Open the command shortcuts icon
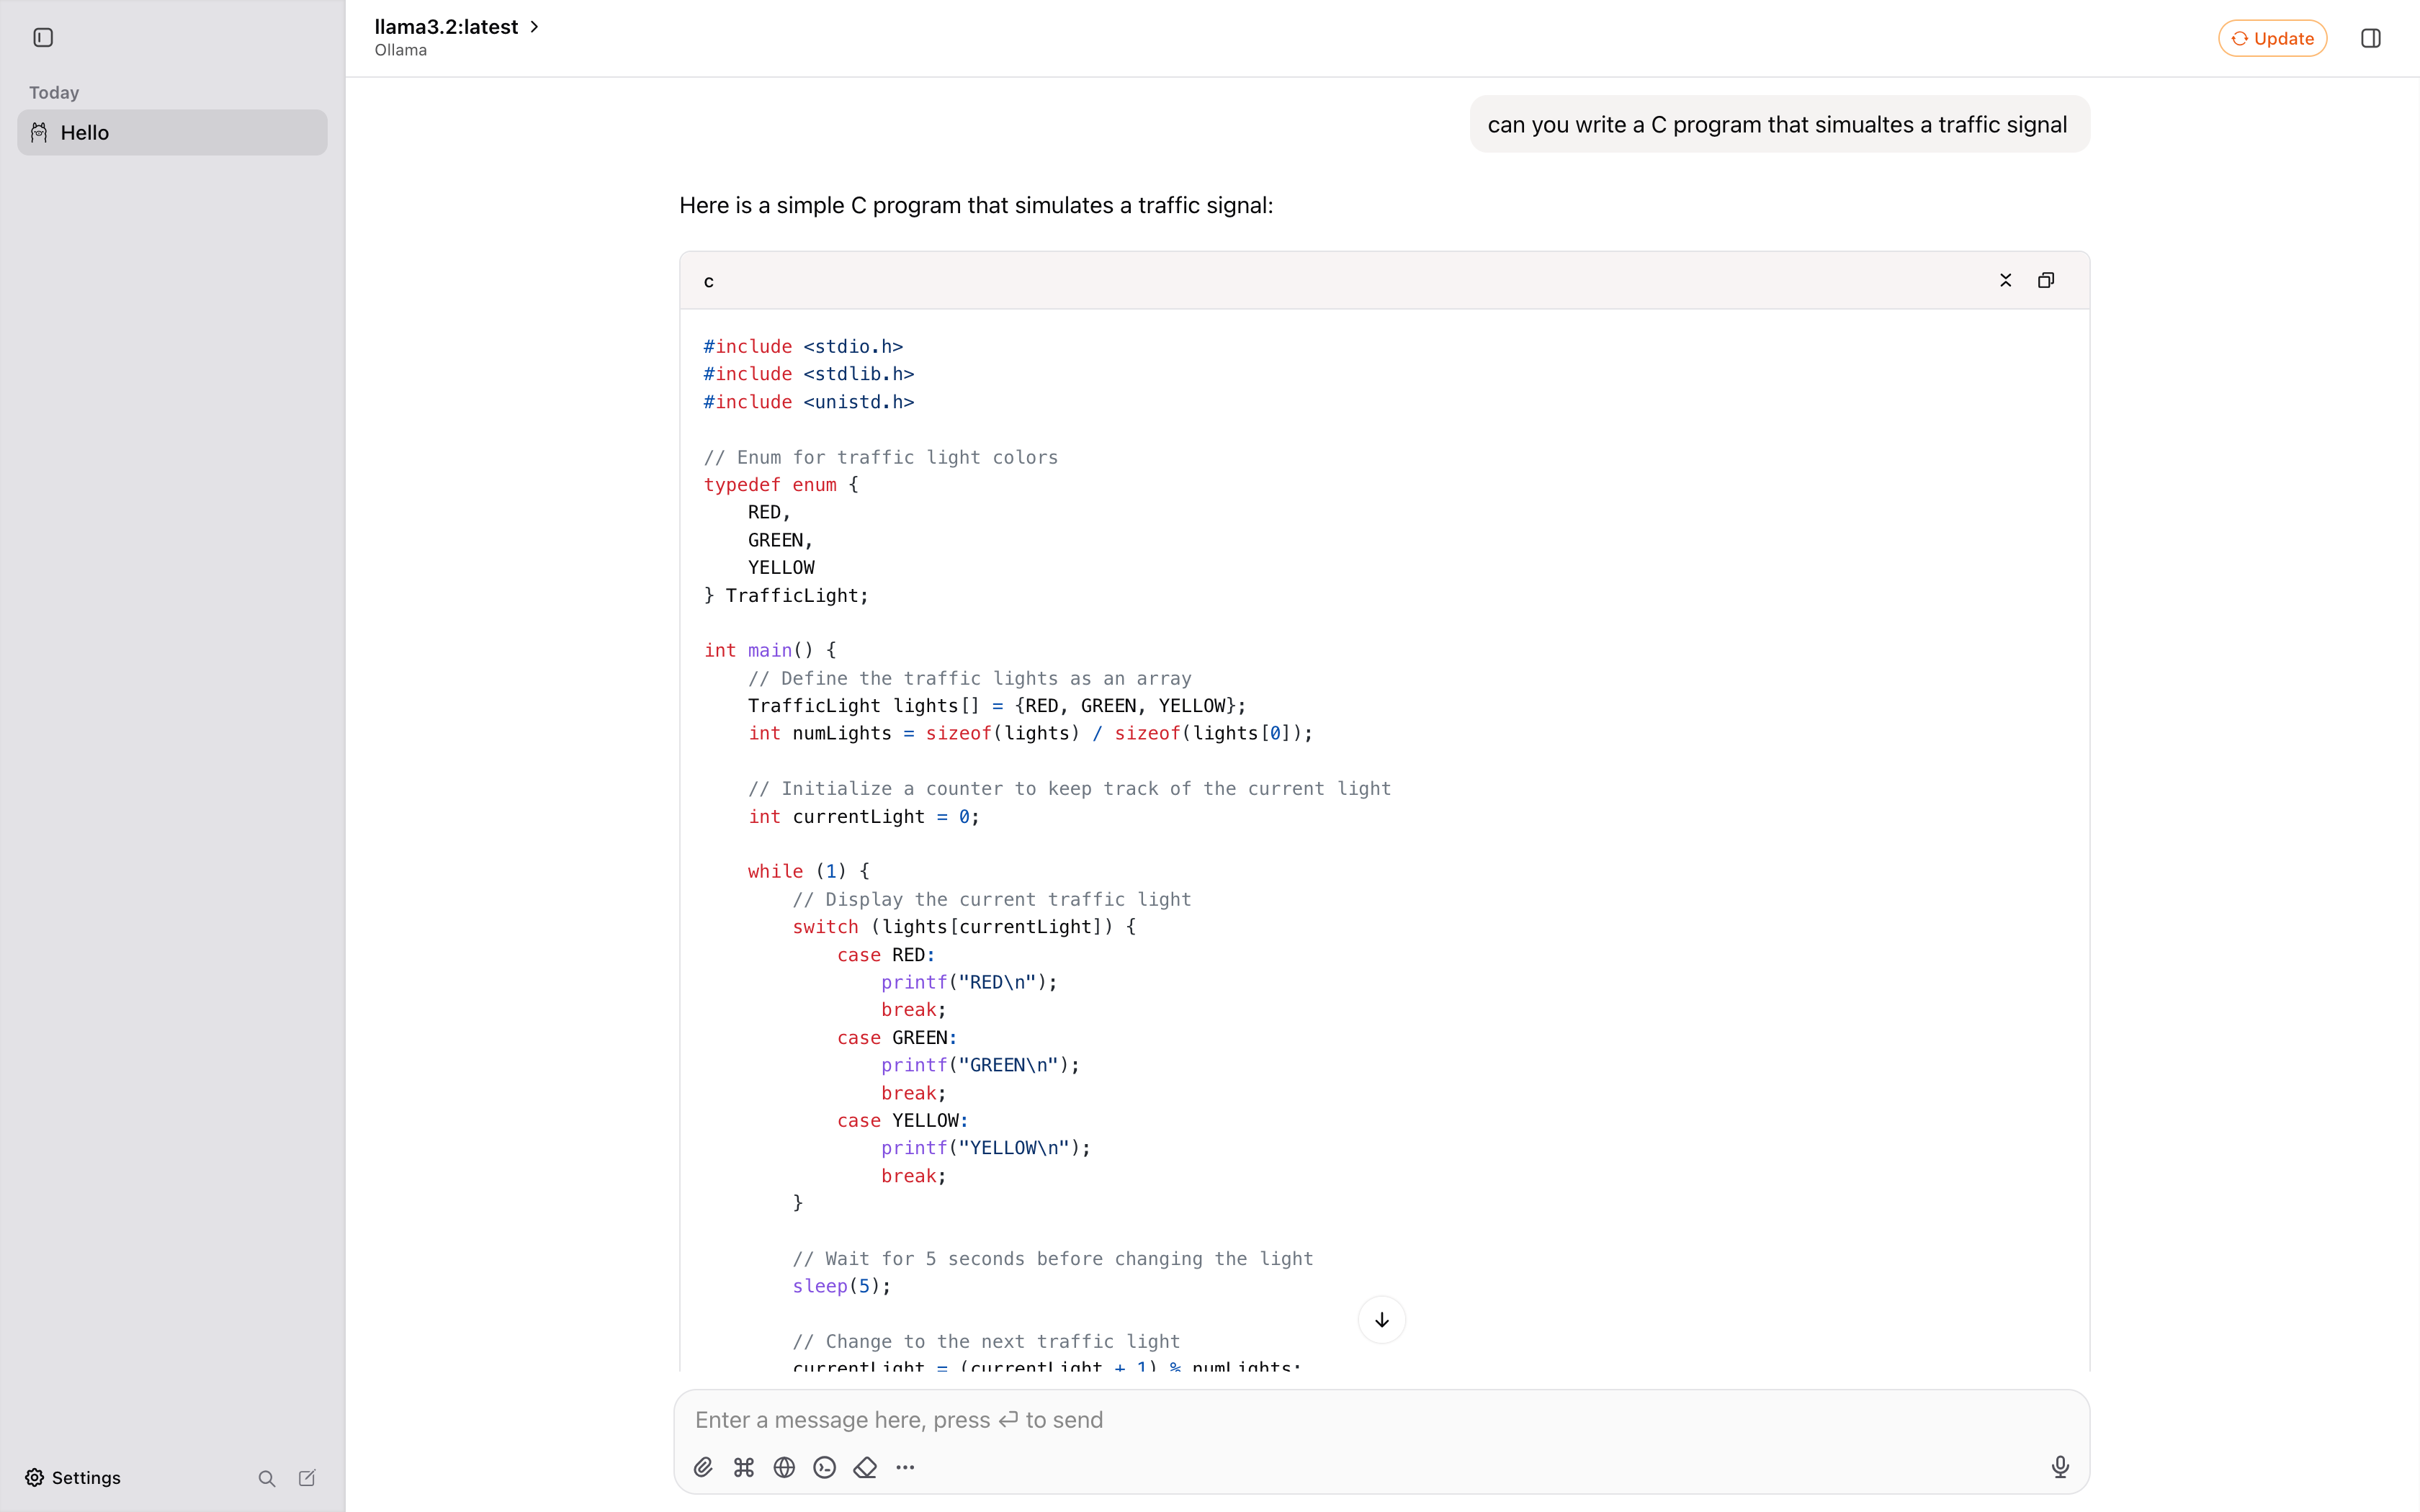The image size is (2420, 1512). 744,1467
